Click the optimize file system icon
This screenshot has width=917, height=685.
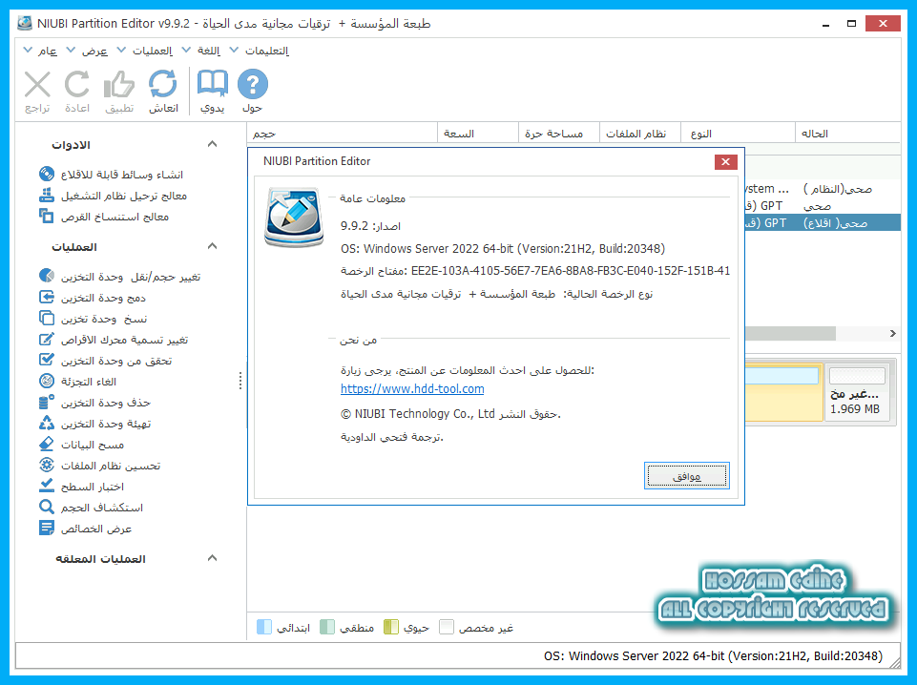tap(47, 466)
